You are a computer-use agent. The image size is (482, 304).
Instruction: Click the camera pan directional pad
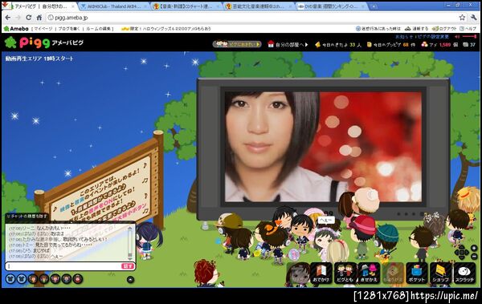point(462,253)
